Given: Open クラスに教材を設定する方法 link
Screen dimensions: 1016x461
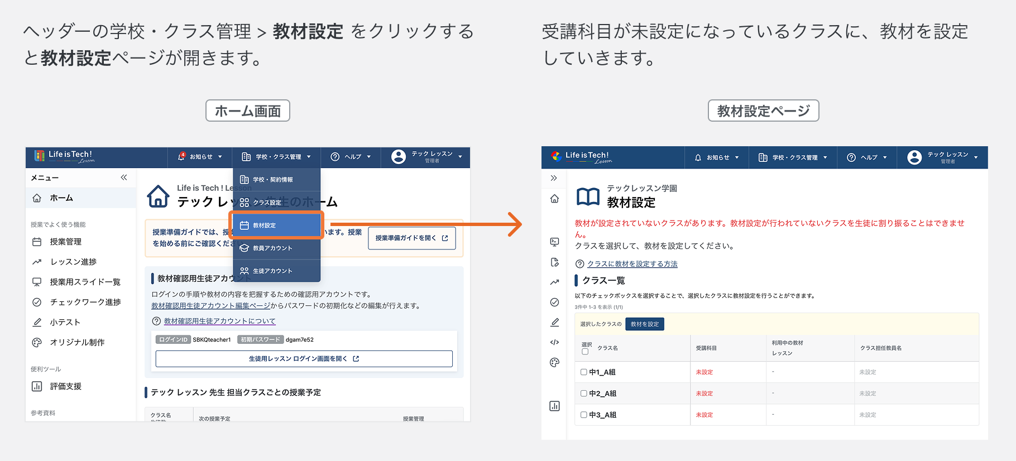Looking at the screenshot, I should point(632,264).
